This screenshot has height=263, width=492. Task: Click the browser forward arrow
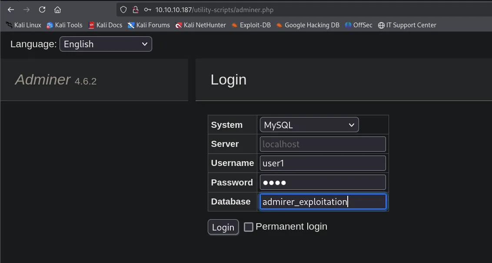[x=27, y=10]
